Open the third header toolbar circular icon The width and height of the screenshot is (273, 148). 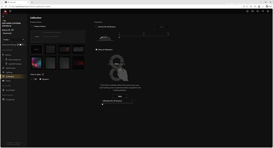tap(258, 11)
